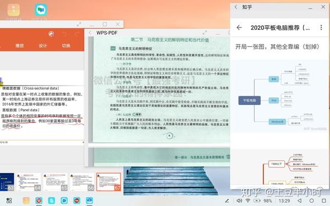Image resolution: width=330 pixels, height=206 pixels.
Task: Click the cloud save icon in presentation toolbar
Action: tap(51, 34)
